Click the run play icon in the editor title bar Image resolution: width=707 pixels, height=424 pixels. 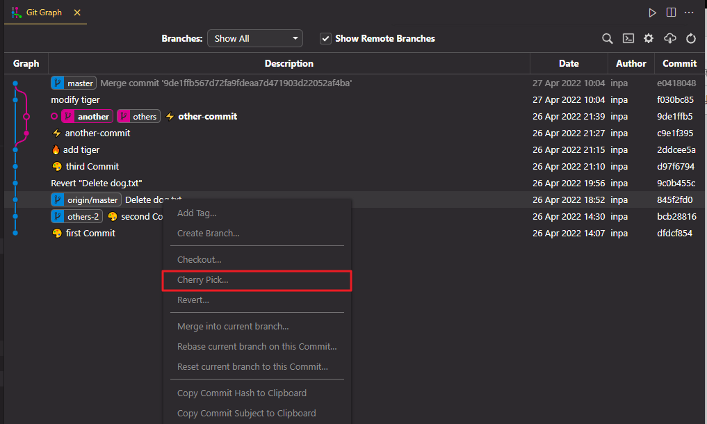coord(652,13)
